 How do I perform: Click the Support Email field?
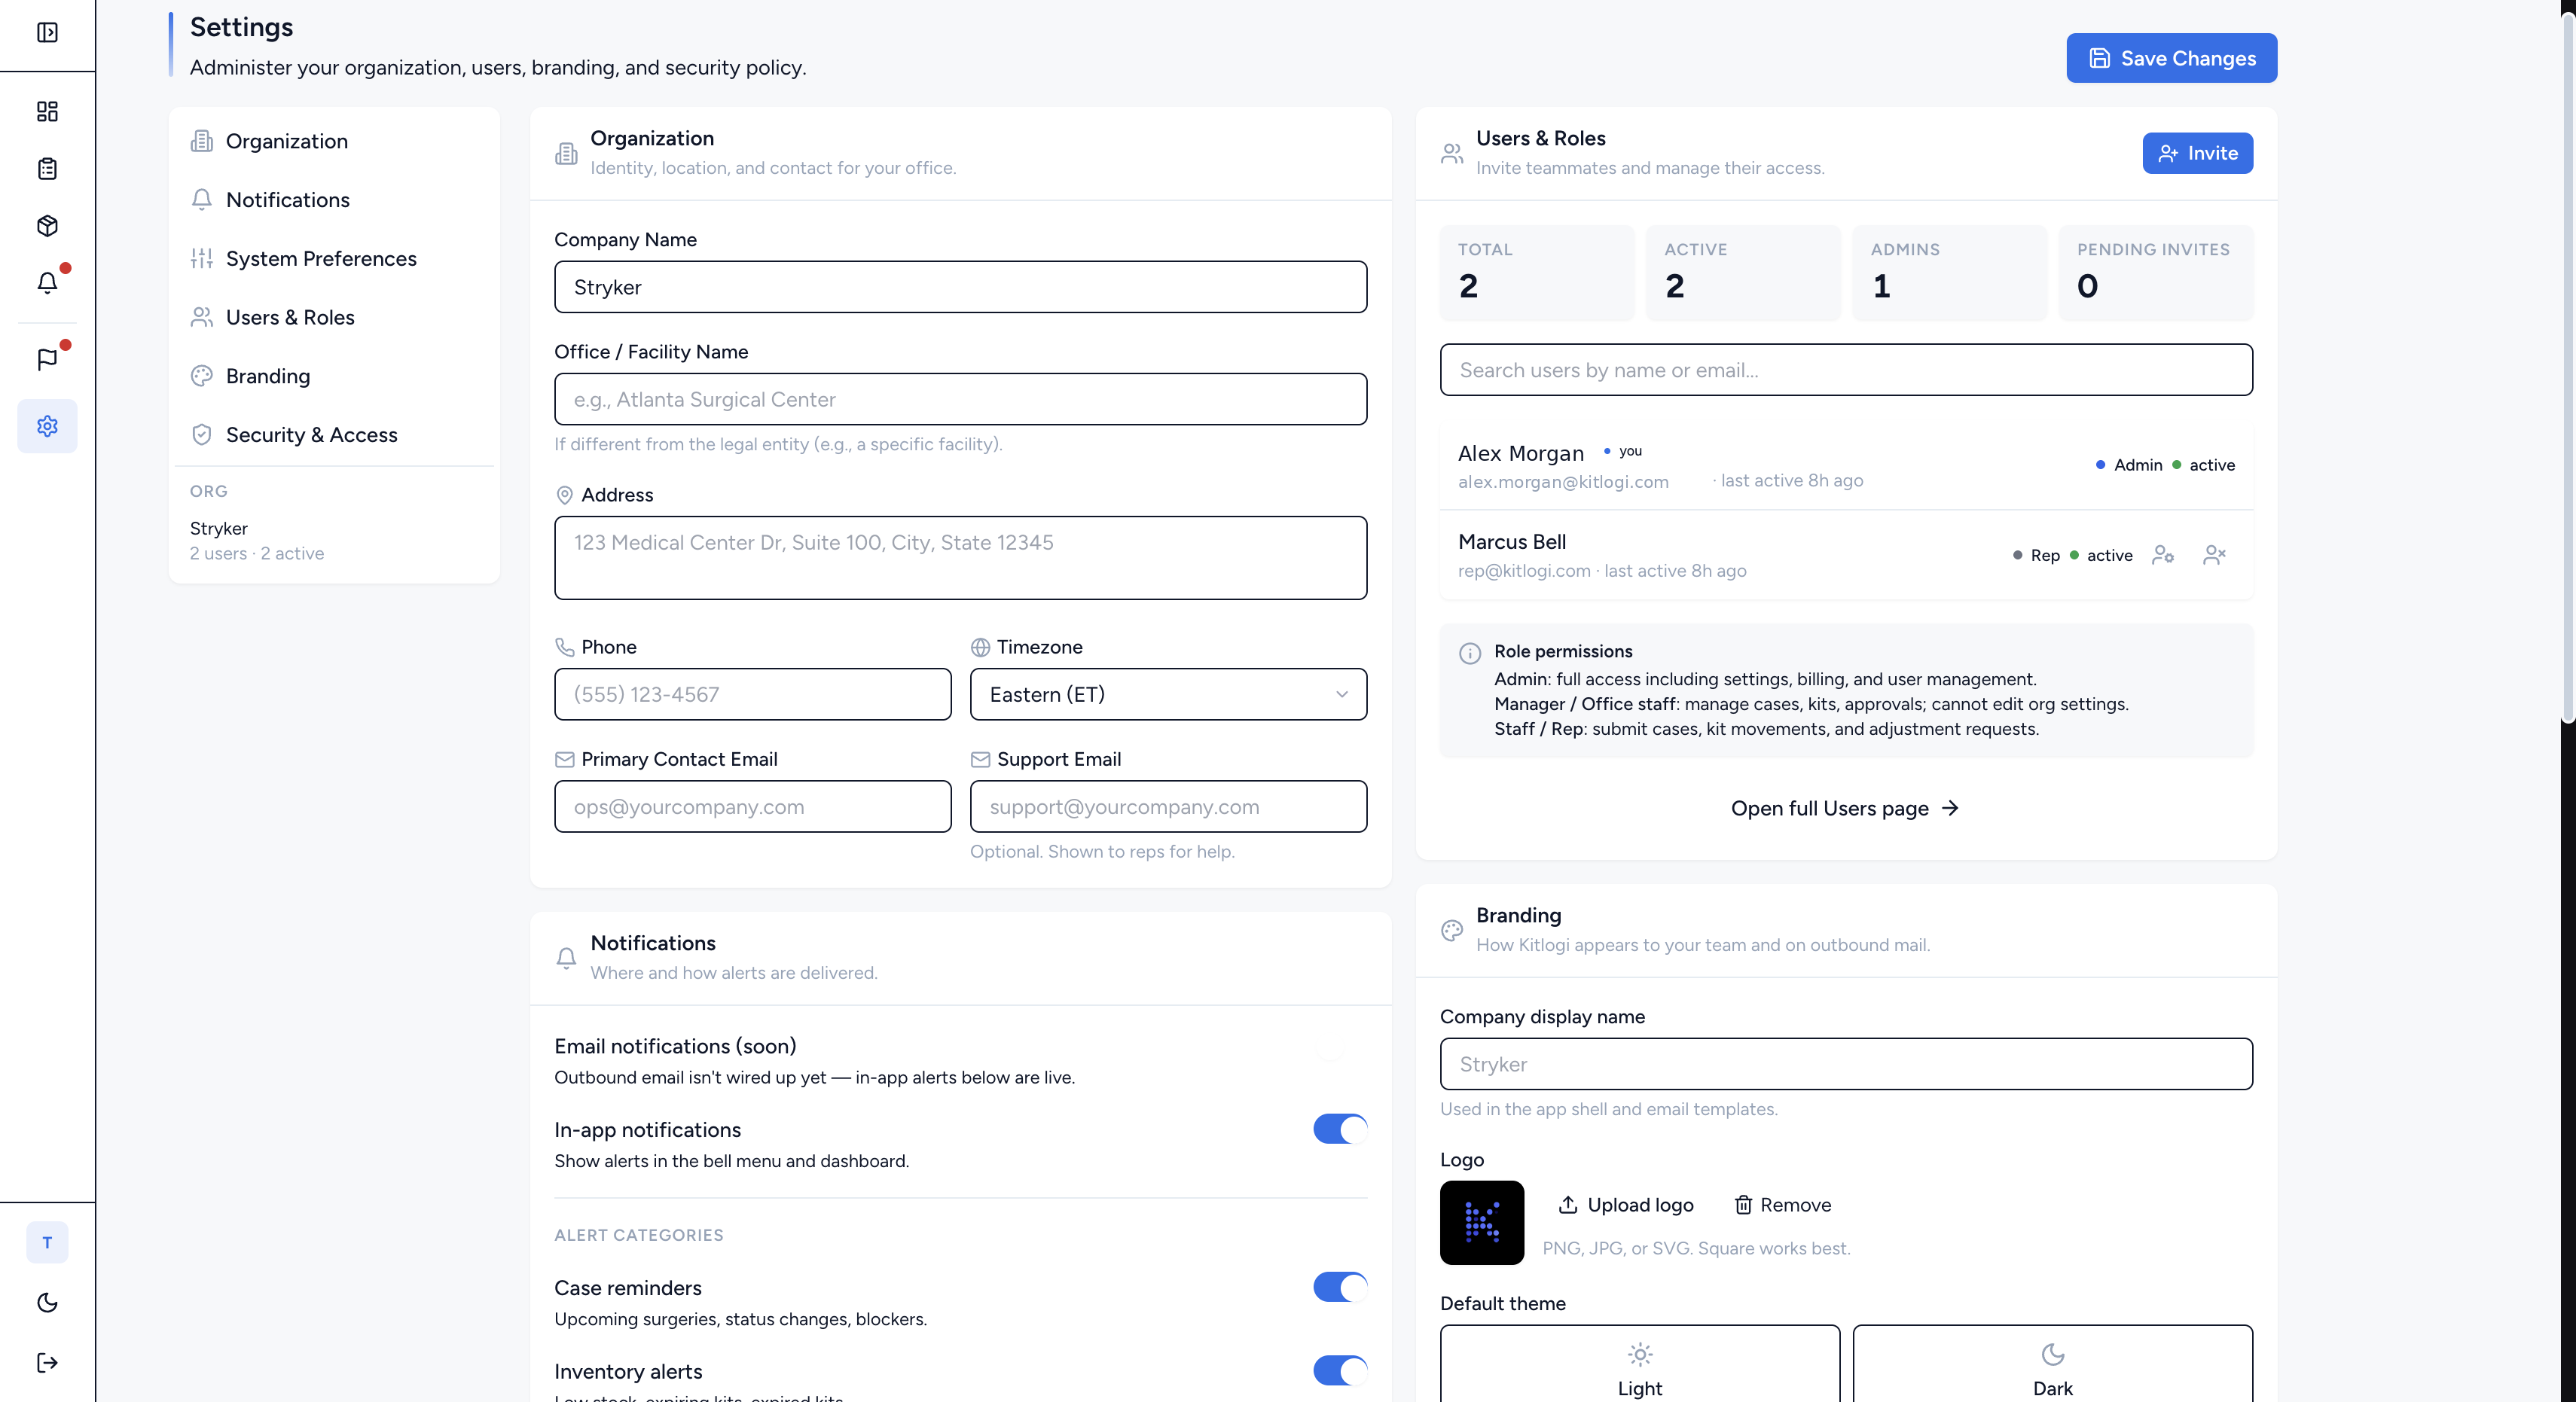tap(1168, 806)
